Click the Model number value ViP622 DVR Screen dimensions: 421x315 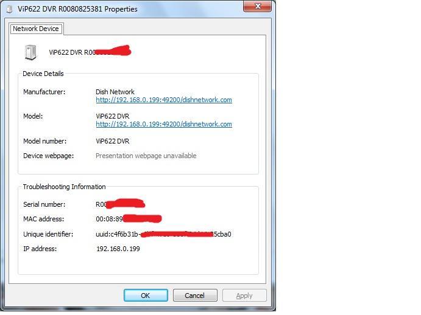coord(113,141)
